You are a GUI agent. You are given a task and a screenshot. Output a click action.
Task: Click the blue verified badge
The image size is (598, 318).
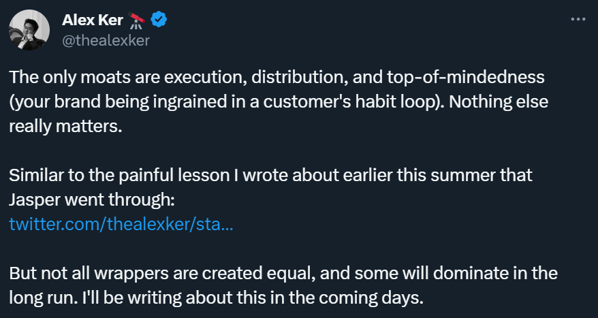tap(159, 20)
